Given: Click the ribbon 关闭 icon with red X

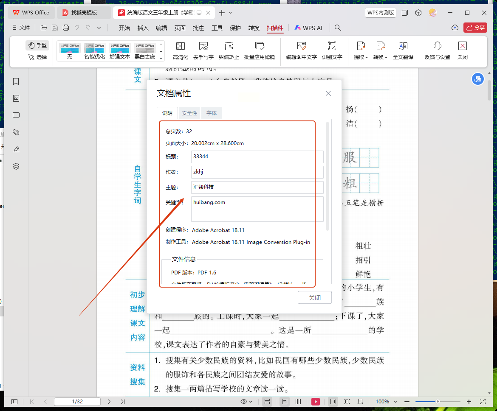Looking at the screenshot, I should (x=463, y=50).
